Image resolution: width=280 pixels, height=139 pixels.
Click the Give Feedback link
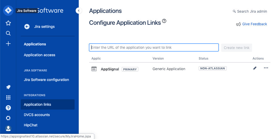(x=254, y=24)
